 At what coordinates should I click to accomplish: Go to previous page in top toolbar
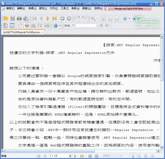point(41,18)
